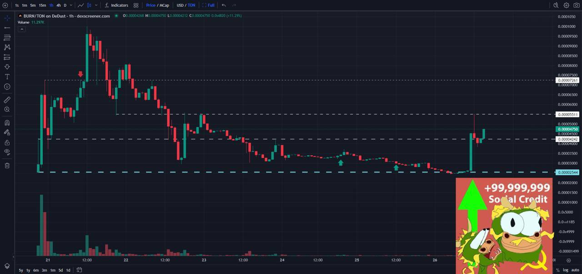Select the line chart style icon
This screenshot has height=274, width=582.
click(80, 5)
